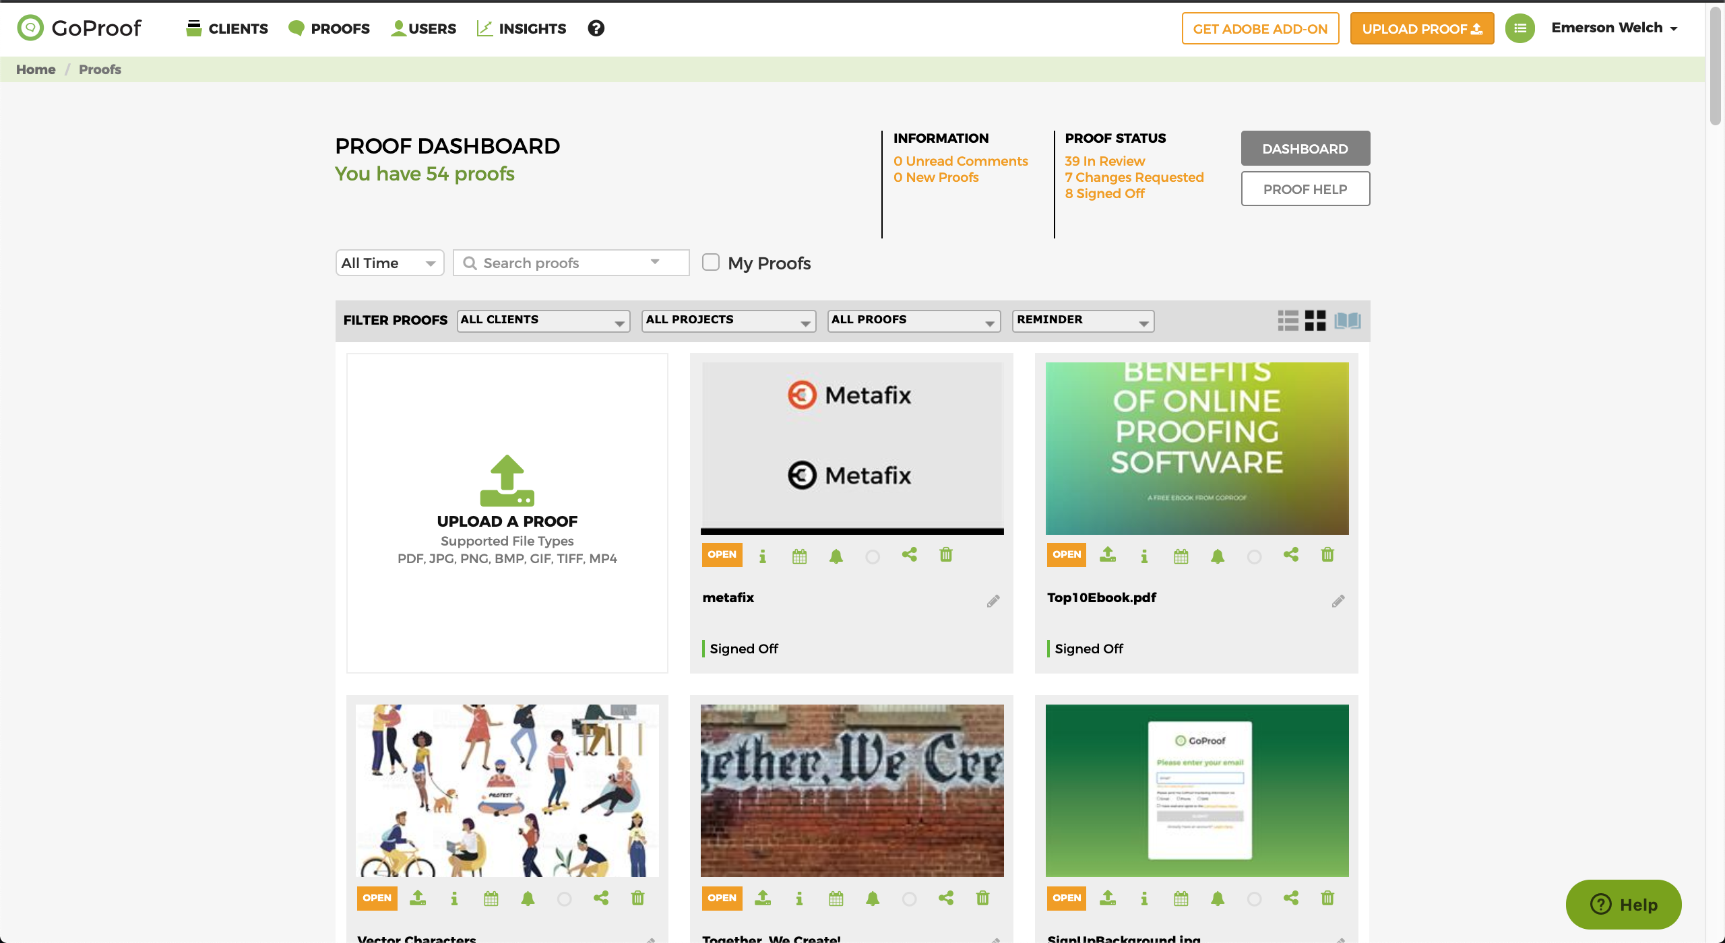Upload new version for Vector Characters

(x=417, y=897)
